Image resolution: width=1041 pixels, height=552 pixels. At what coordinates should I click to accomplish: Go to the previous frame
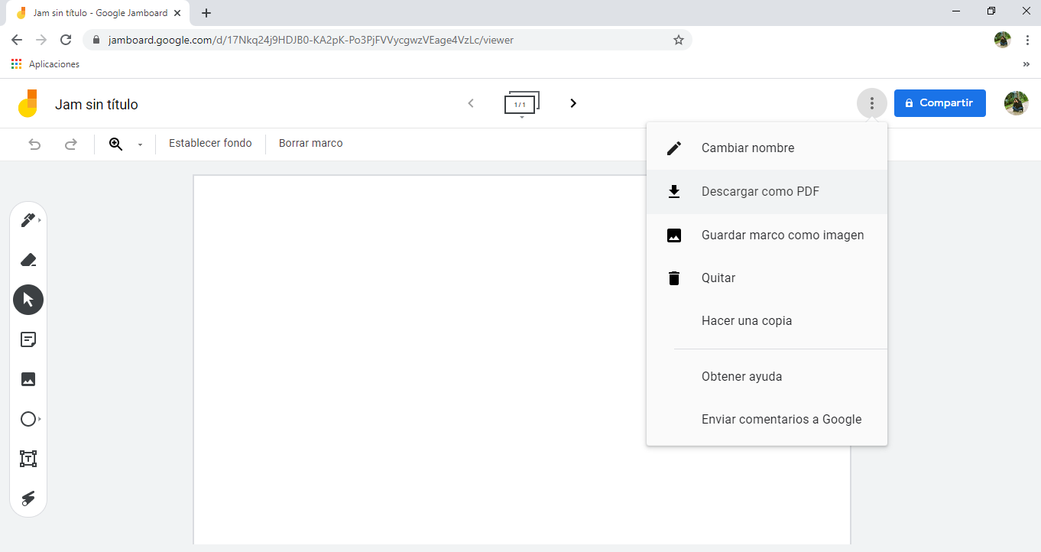pos(471,103)
